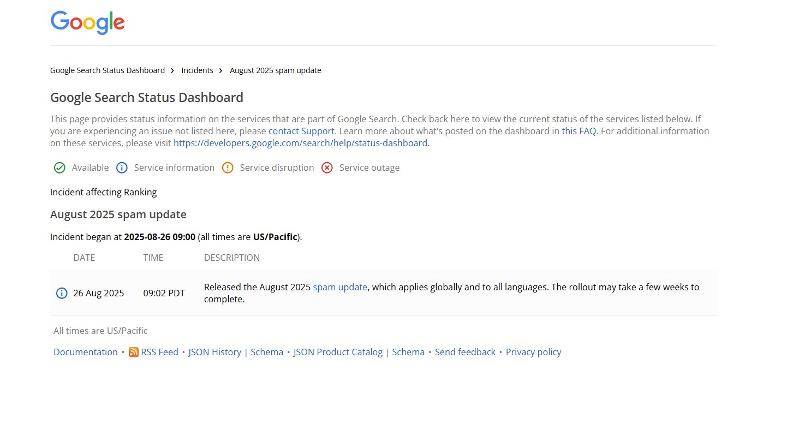Image resolution: width=787 pixels, height=430 pixels.
Task: Click the August 2025 spam update heading
Action: [x=118, y=214]
